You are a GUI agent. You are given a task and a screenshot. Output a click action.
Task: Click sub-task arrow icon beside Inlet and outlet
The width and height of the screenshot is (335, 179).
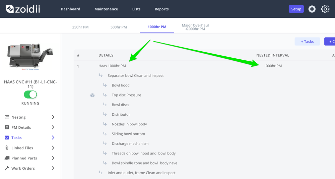(x=101, y=172)
